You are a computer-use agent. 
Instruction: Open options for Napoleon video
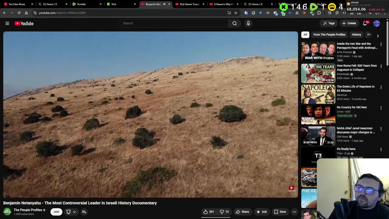(381, 87)
